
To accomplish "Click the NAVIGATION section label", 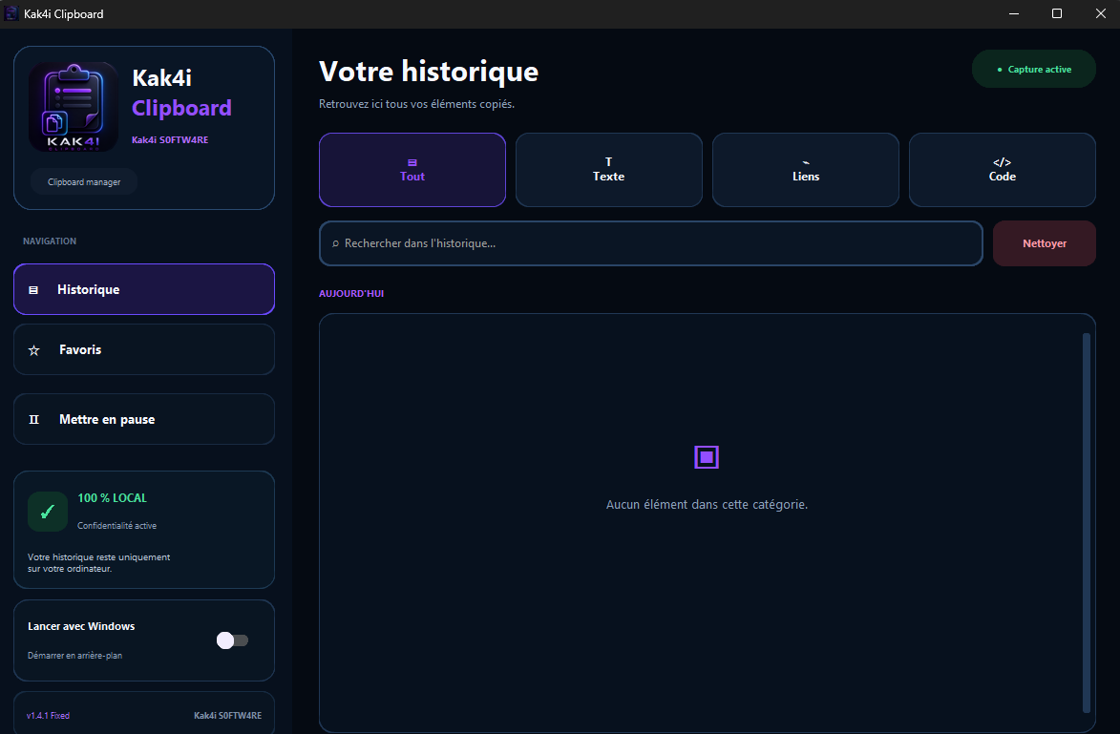I will coord(50,241).
